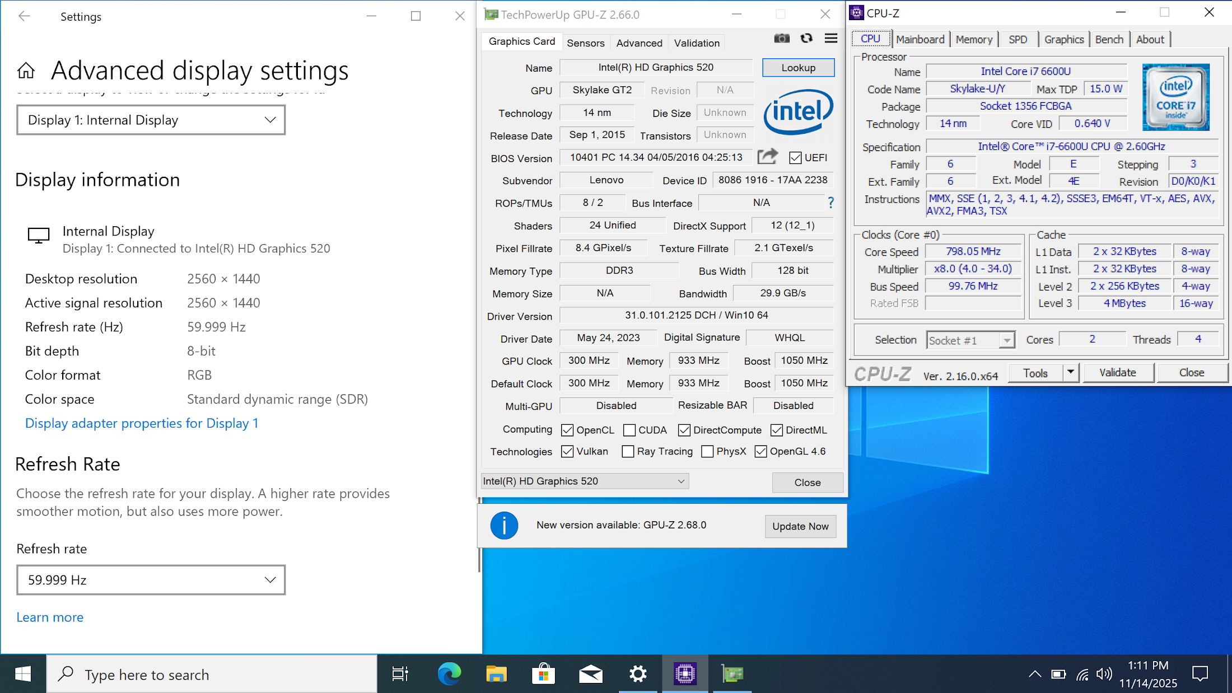Toggle the UEFI checkbox

(795, 158)
